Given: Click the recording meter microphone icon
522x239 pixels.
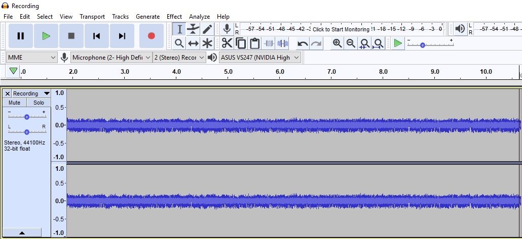Looking at the screenshot, I should pos(227,29).
